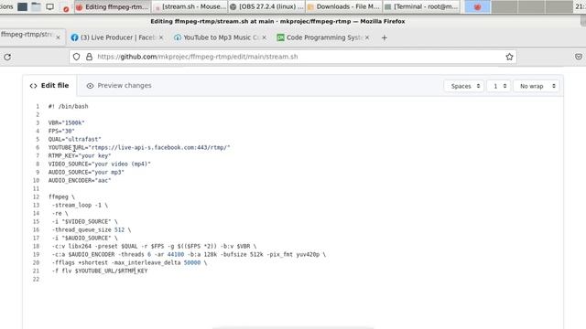Click the Preview changes eye icon
The height and width of the screenshot is (329, 586).
[90, 86]
